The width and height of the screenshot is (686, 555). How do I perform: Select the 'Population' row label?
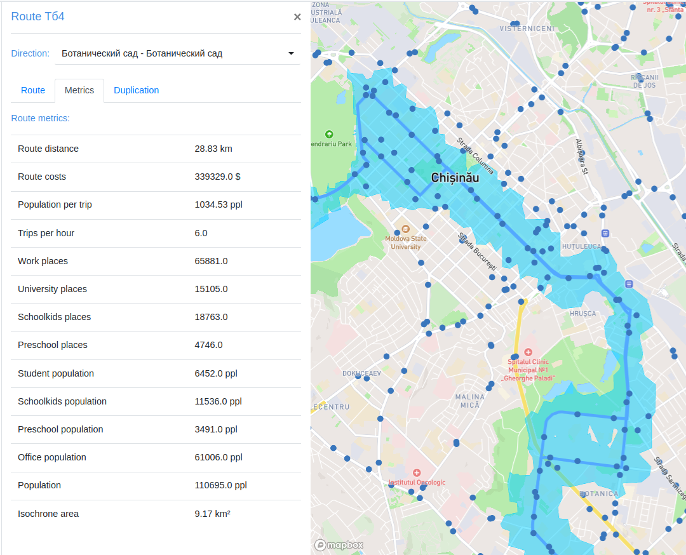tap(39, 485)
